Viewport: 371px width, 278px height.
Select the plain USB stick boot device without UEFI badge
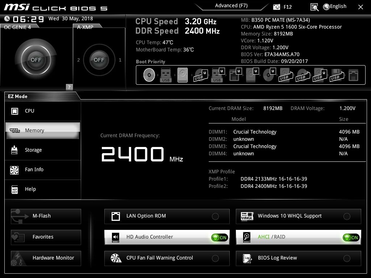pyautogui.click(x=166, y=75)
